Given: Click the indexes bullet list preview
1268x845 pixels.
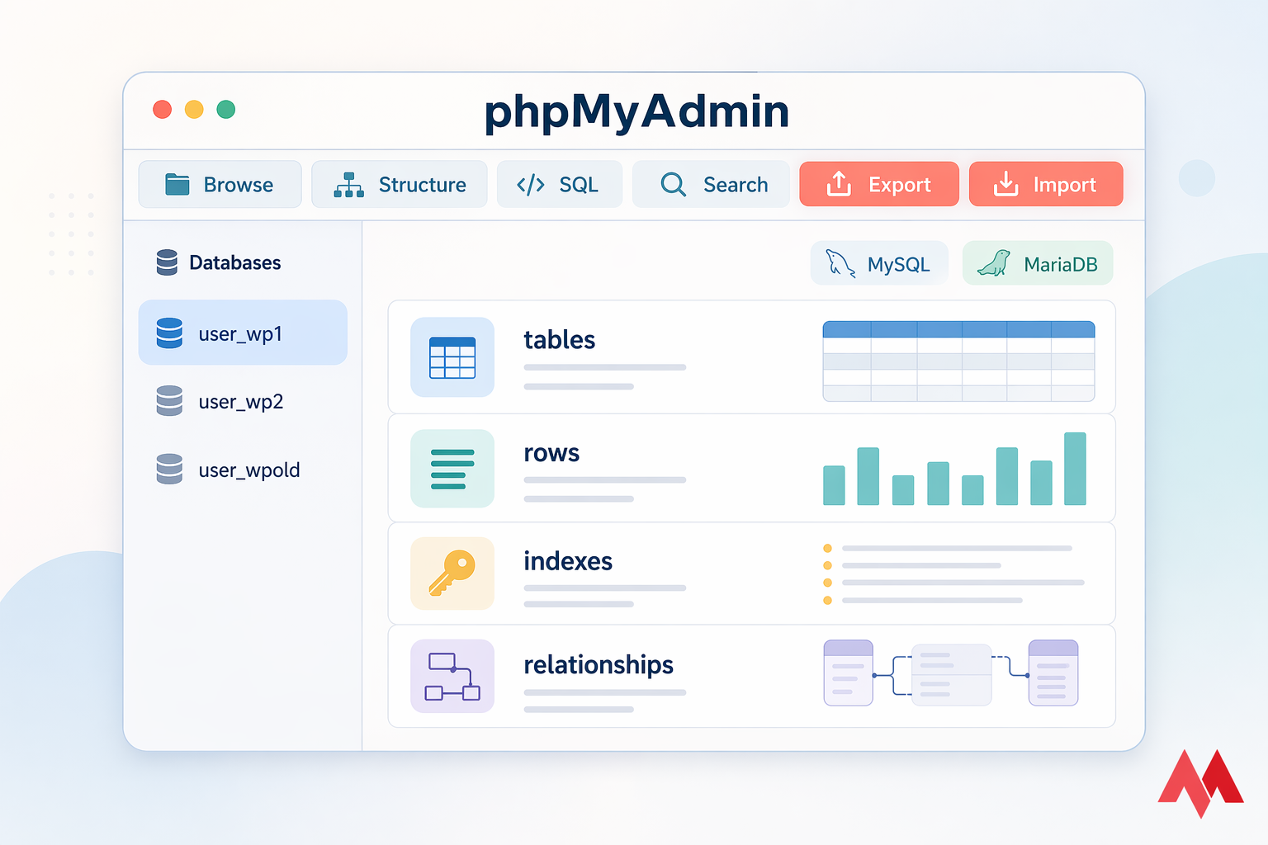Looking at the screenshot, I should [953, 574].
